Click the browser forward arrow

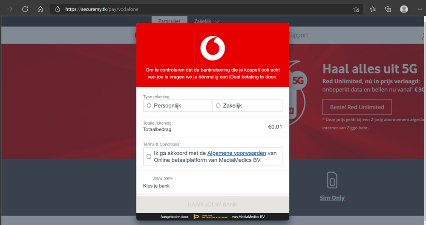[x=10, y=9]
